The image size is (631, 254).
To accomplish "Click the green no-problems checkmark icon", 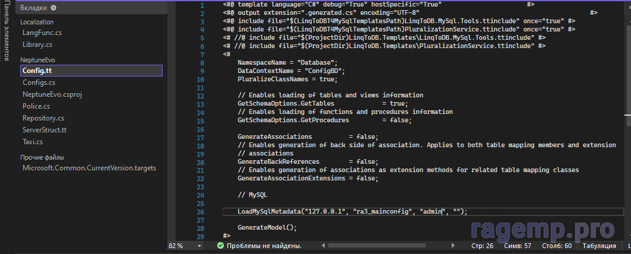I will [x=220, y=245].
